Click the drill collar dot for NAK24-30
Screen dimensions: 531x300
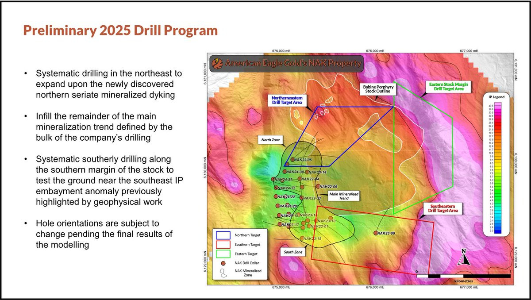coord(285,172)
